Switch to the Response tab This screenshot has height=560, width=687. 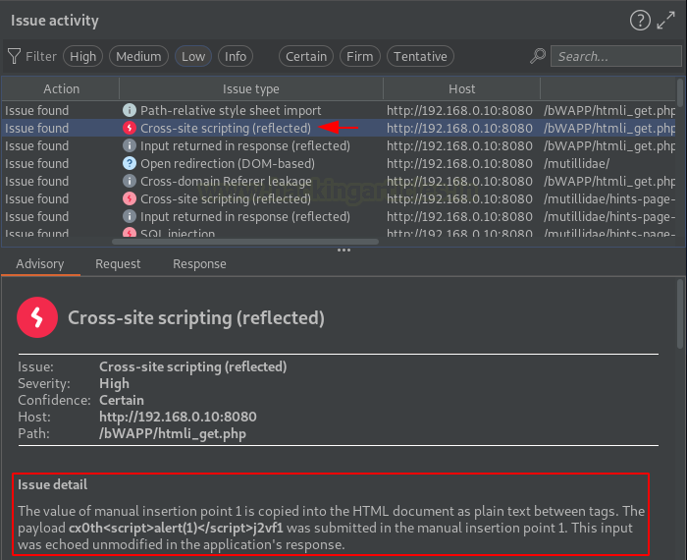pyautogui.click(x=199, y=263)
